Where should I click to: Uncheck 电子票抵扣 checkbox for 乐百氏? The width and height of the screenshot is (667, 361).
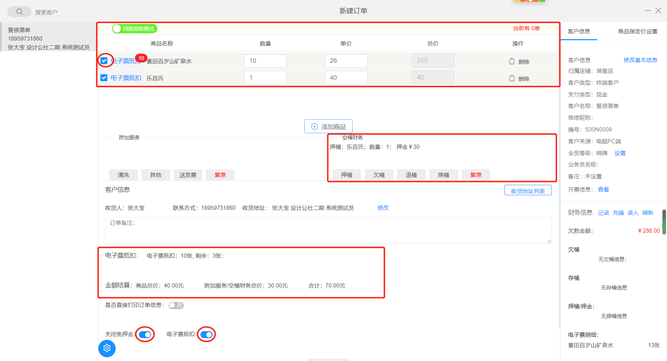[x=104, y=78]
